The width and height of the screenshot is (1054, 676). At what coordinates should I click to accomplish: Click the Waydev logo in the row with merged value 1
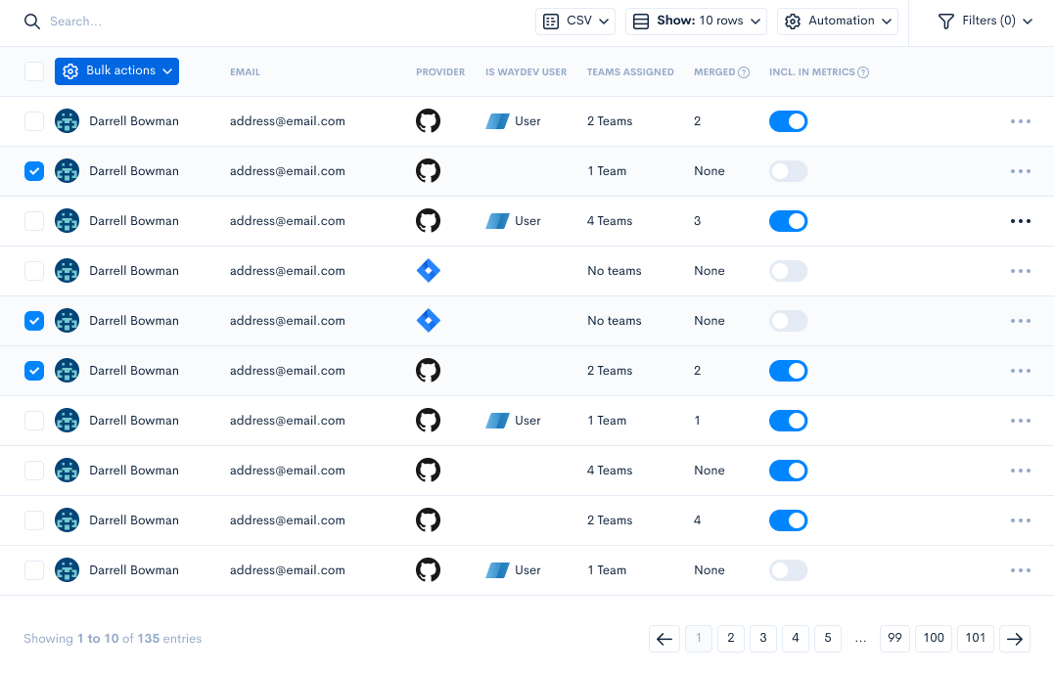tap(497, 421)
